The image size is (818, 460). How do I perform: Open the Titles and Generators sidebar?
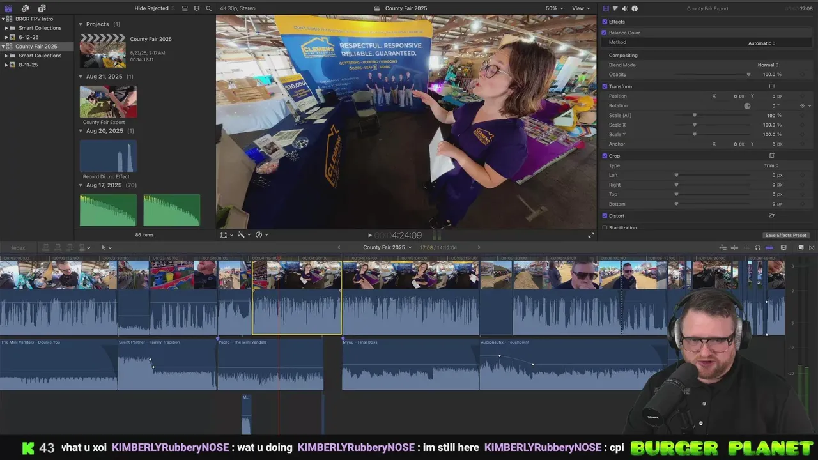tap(42, 8)
